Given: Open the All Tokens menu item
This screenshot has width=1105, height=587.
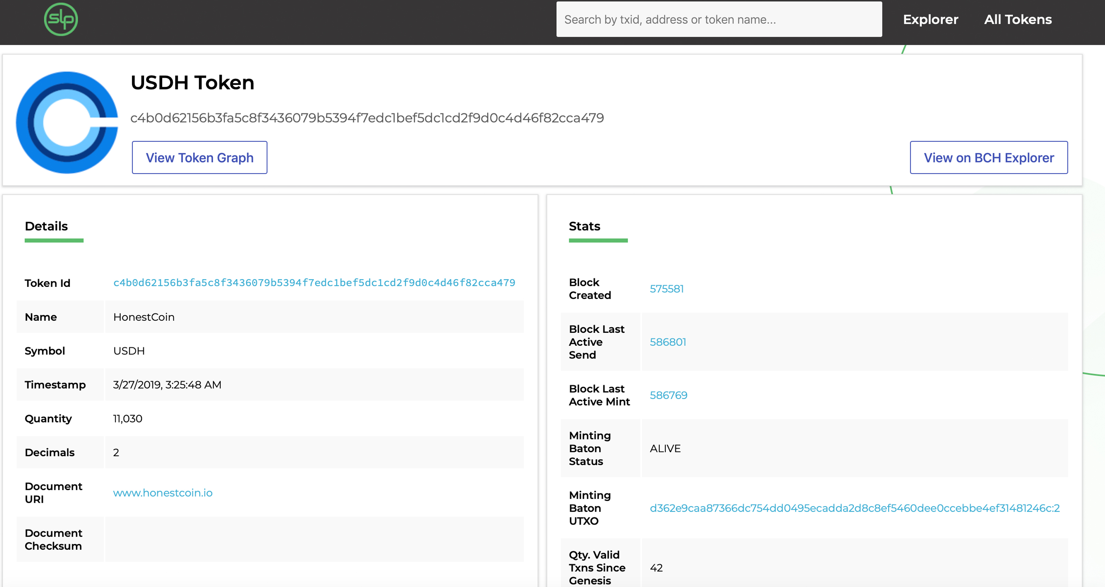Looking at the screenshot, I should click(1018, 19).
